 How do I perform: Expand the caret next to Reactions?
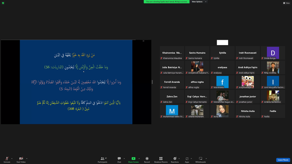tap(179, 159)
